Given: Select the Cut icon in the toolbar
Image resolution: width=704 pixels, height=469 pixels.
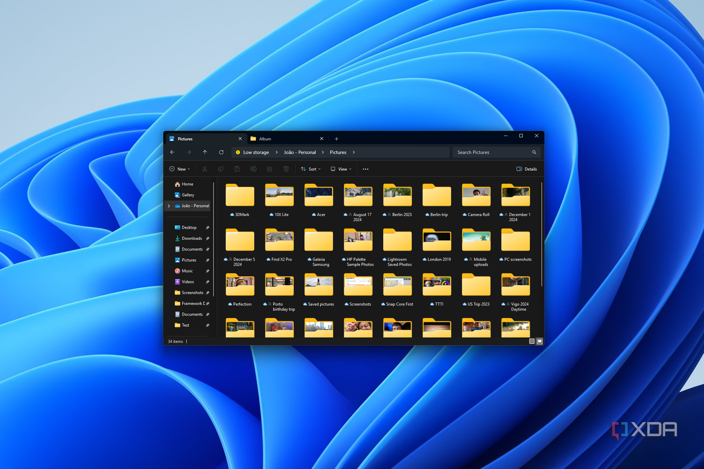Looking at the screenshot, I should click(x=204, y=169).
